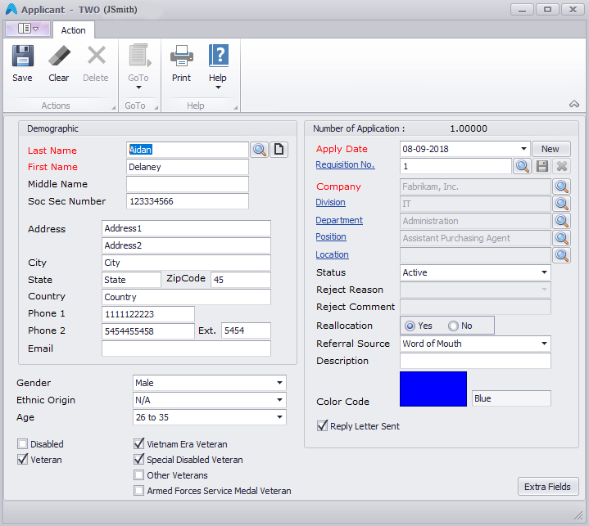Image resolution: width=589 pixels, height=526 pixels.
Task: Expand the Help dropdown arrow
Action: [x=218, y=88]
